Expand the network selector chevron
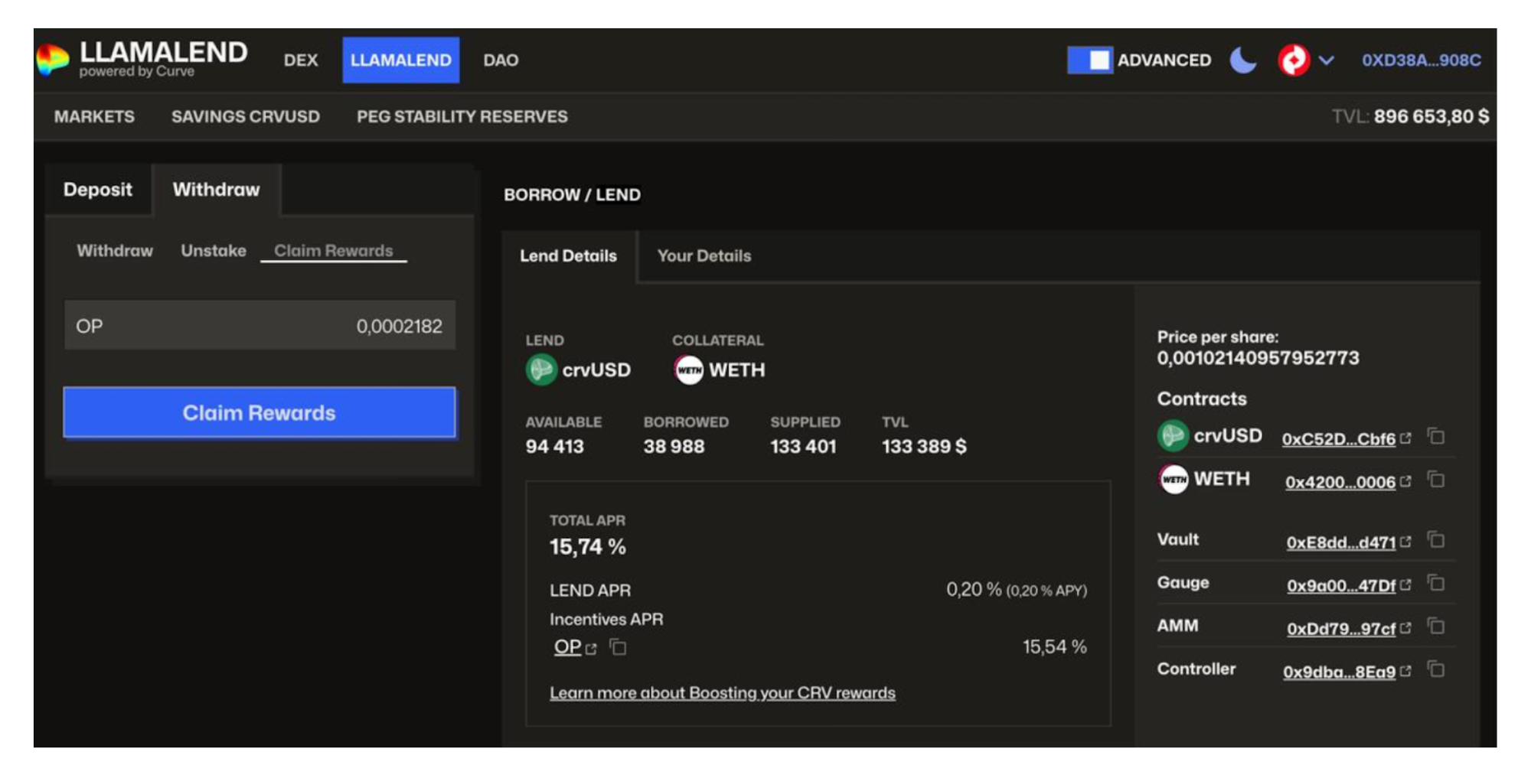Image resolution: width=1531 pixels, height=765 pixels. click(1327, 60)
